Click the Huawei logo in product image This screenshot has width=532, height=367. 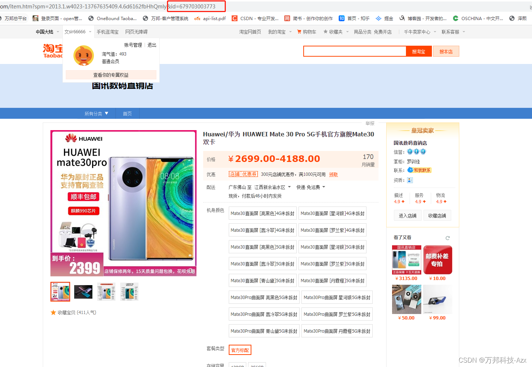tap(84, 138)
